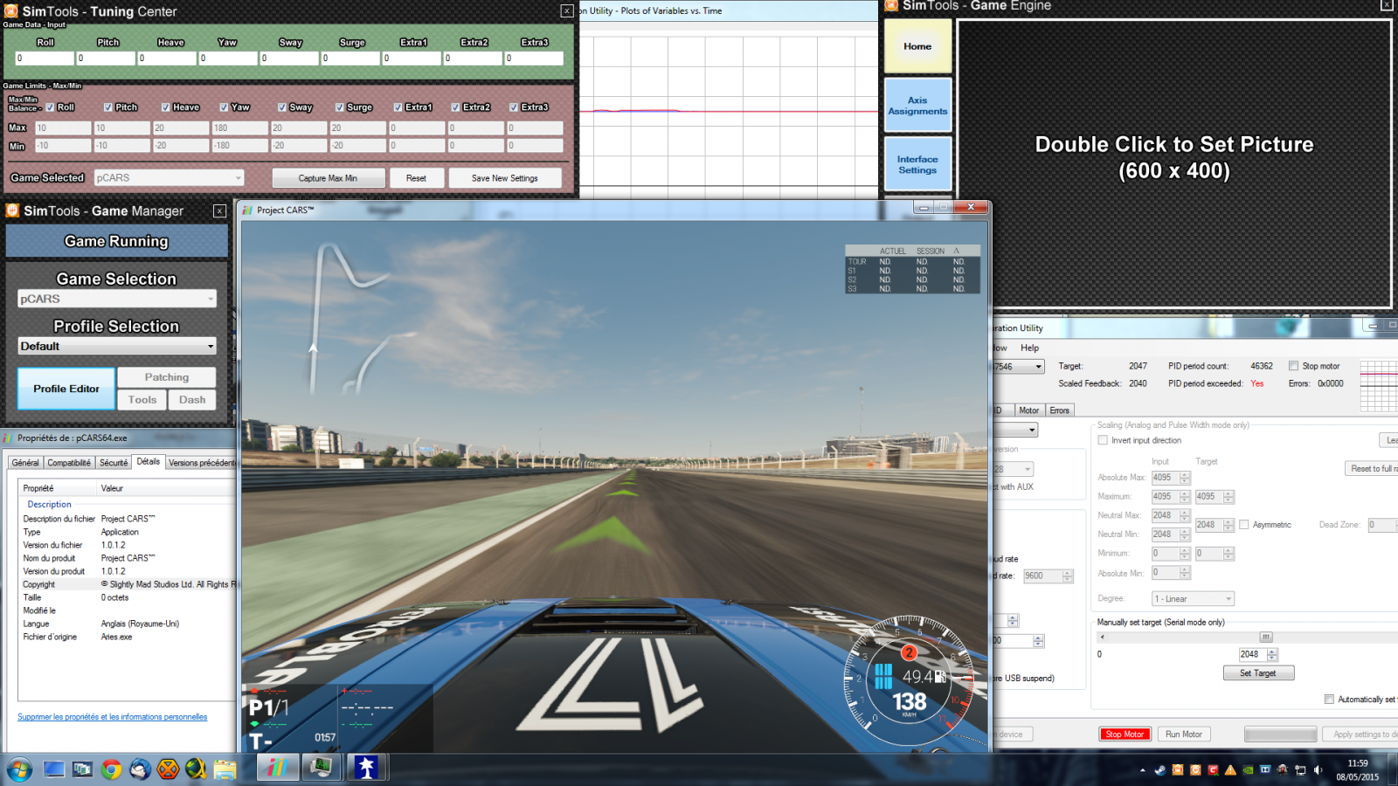
Task: Click the manual set target slider handle
Action: point(1266,637)
